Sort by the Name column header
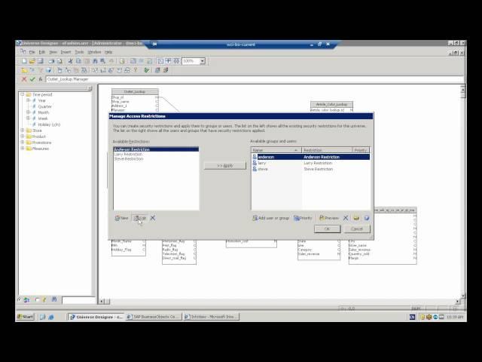 point(276,150)
